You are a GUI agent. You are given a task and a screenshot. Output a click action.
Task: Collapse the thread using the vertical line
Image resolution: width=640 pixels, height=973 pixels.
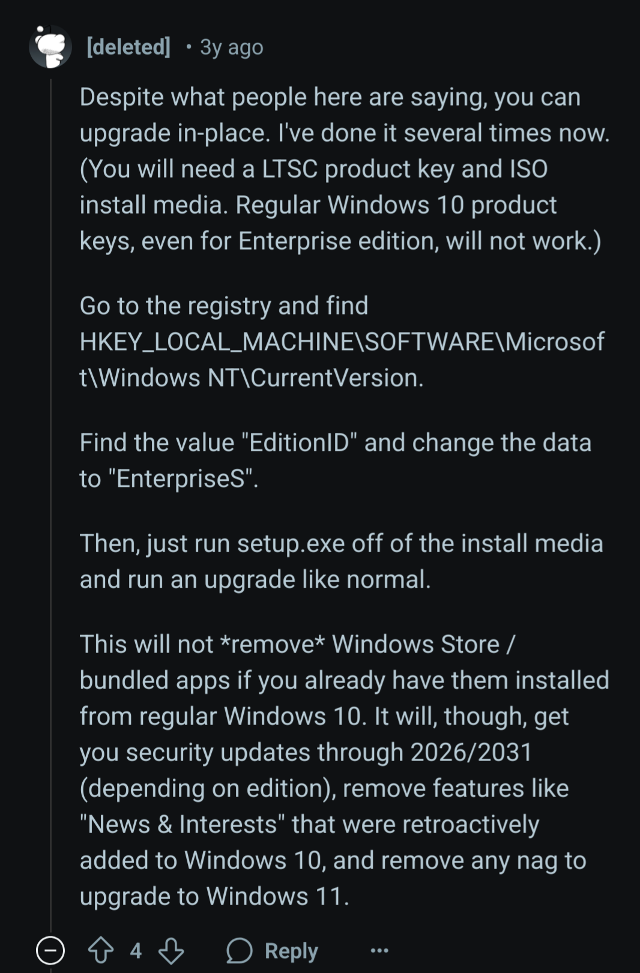tap(50, 504)
